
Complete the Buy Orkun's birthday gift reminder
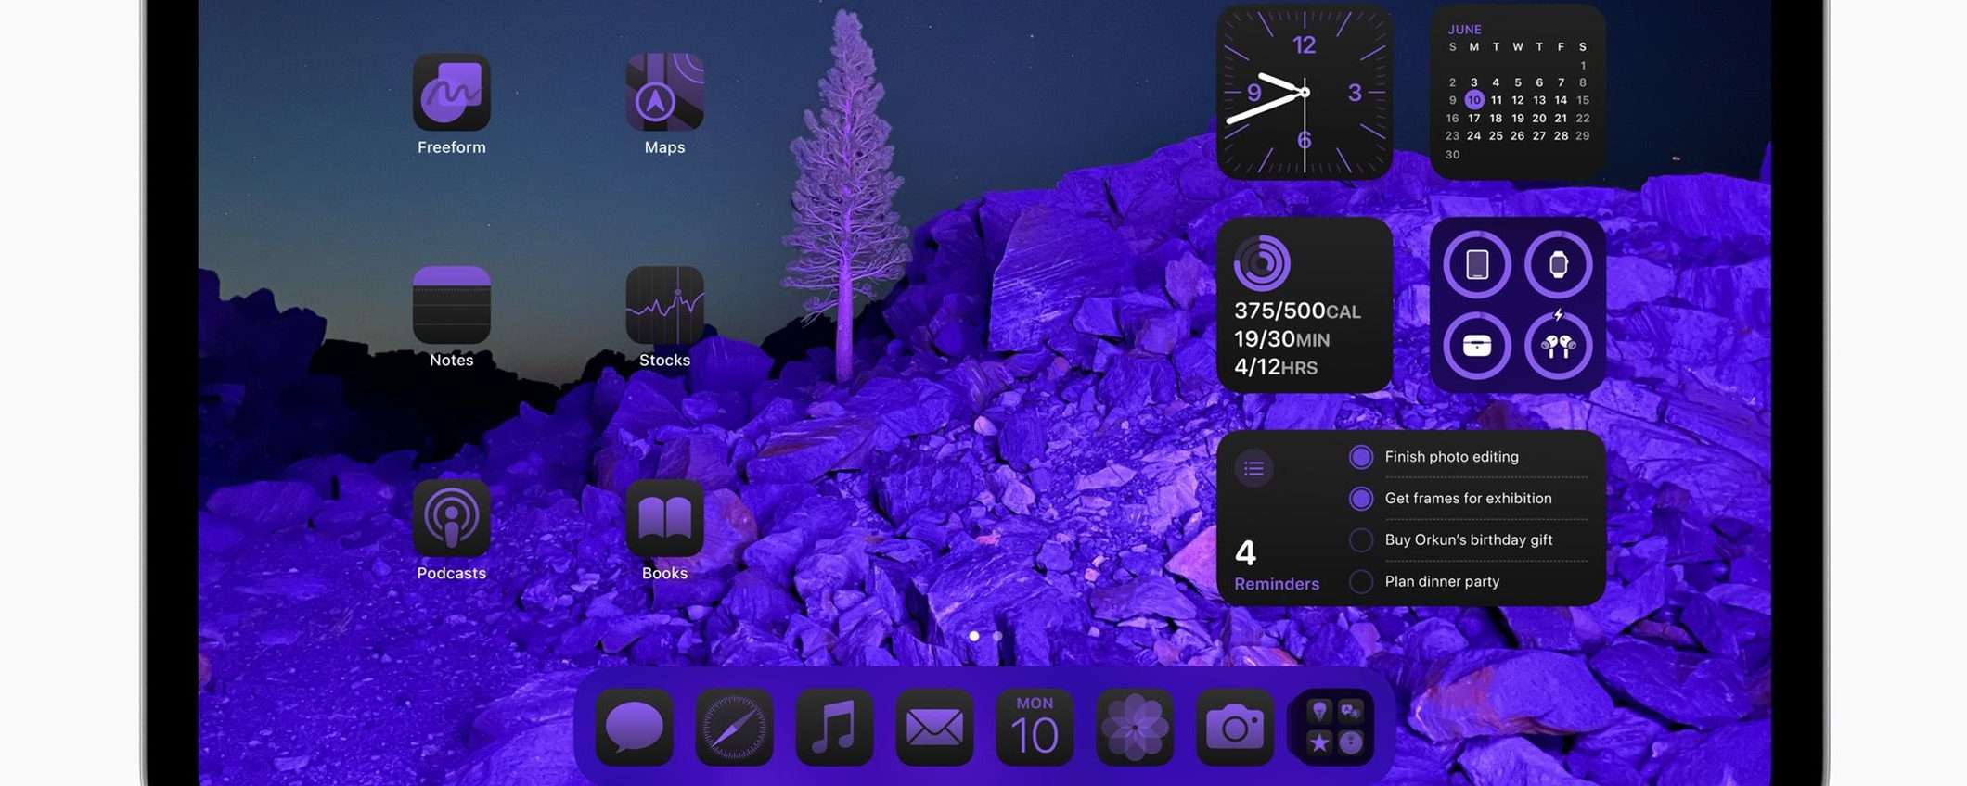point(1361,540)
